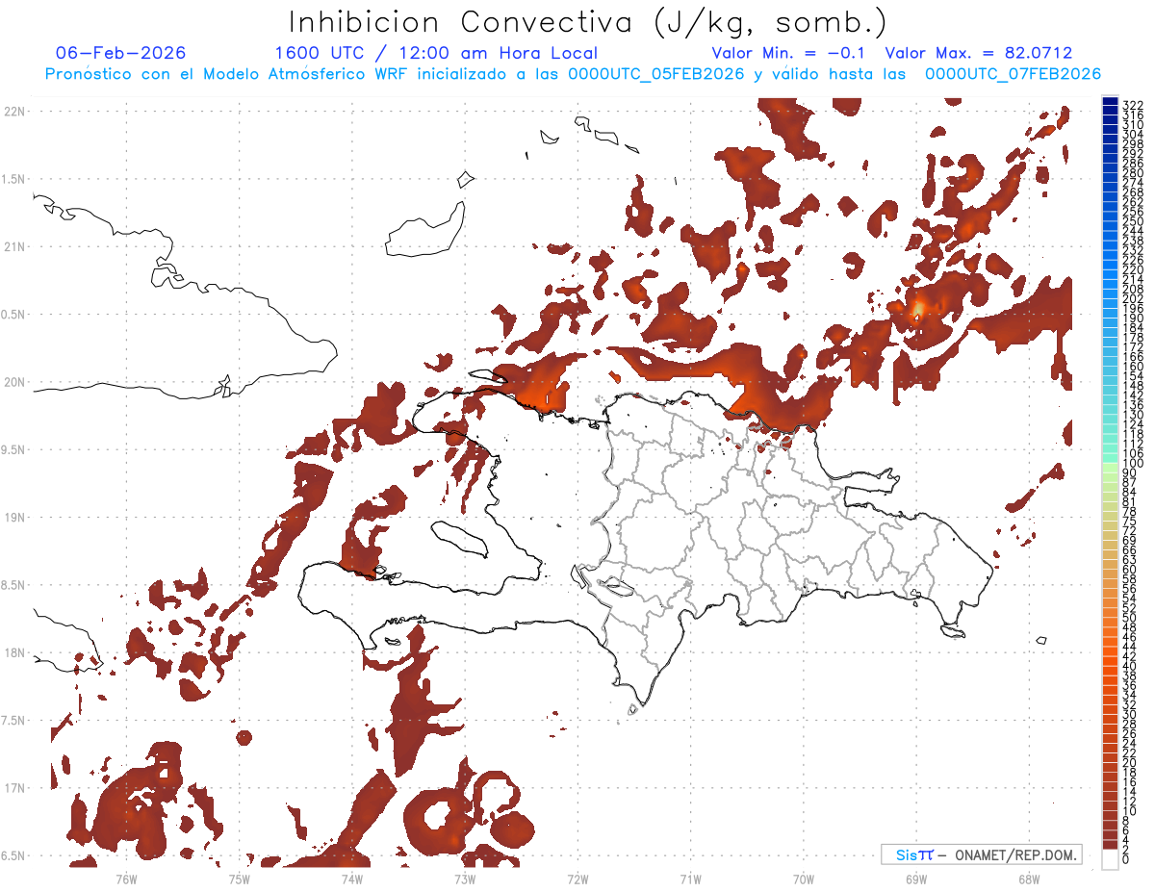Image resolution: width=1155 pixels, height=892 pixels.
Task: Click the '8.5N' latitude label
Action: point(14,585)
